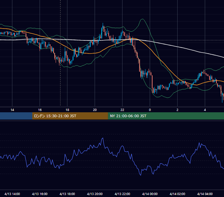
Task: Click the 18 hour axis label
Action: [x=67, y=110]
